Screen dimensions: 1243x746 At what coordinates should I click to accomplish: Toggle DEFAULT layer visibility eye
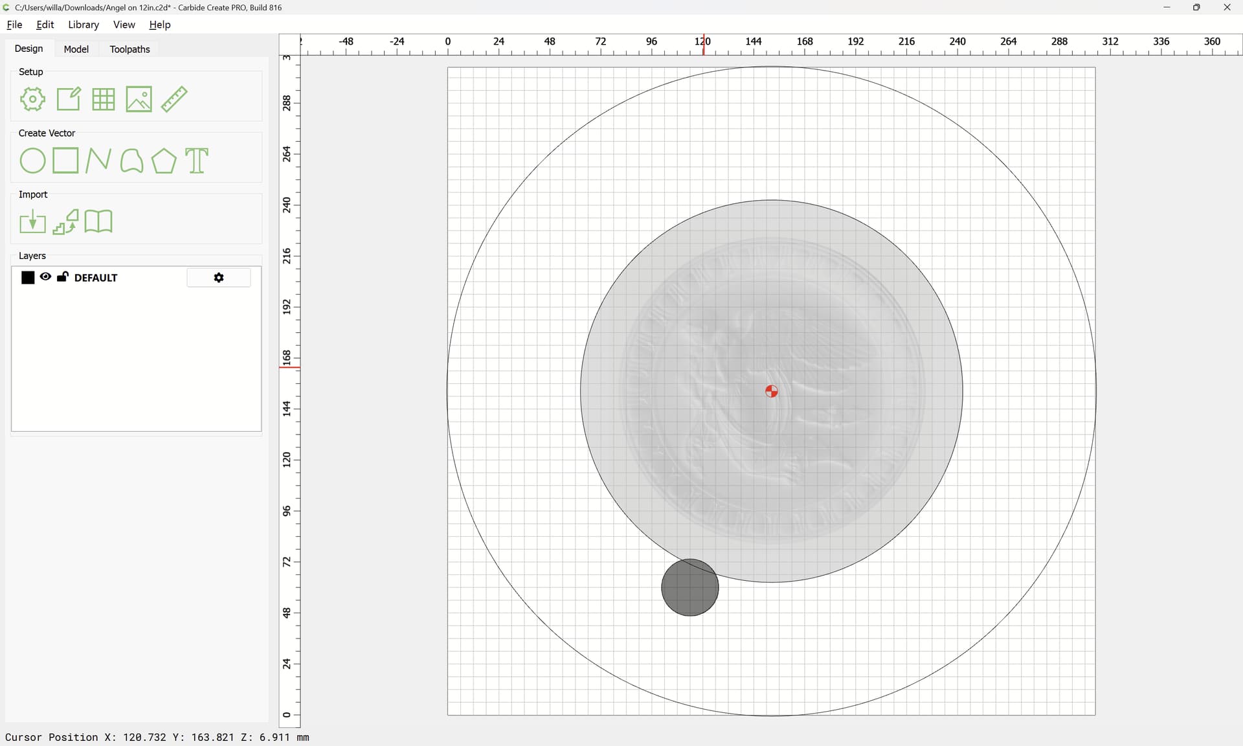pyautogui.click(x=45, y=277)
